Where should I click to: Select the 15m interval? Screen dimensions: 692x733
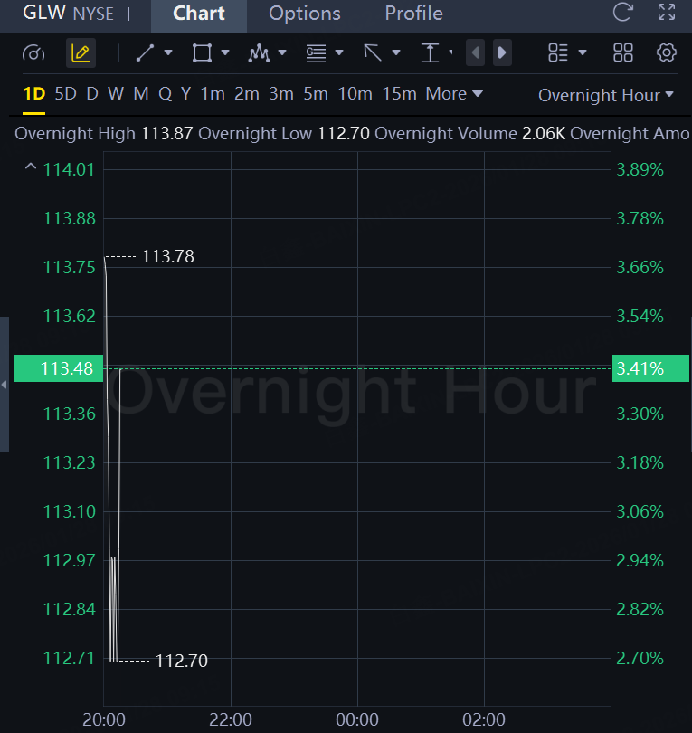[399, 93]
